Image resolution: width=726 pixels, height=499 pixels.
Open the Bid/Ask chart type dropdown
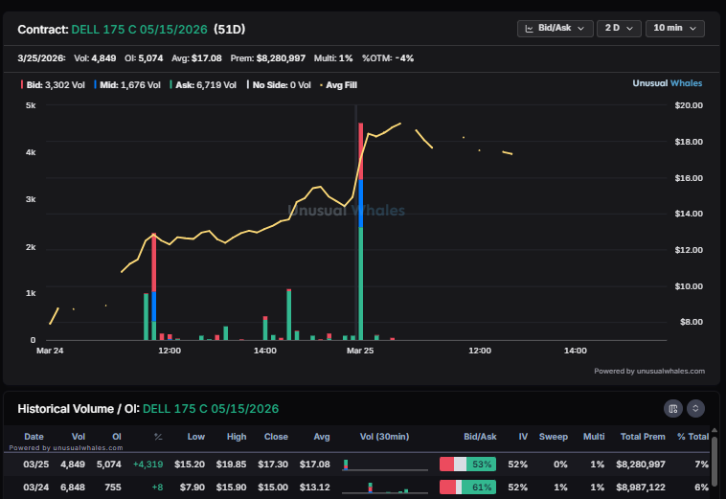555,28
